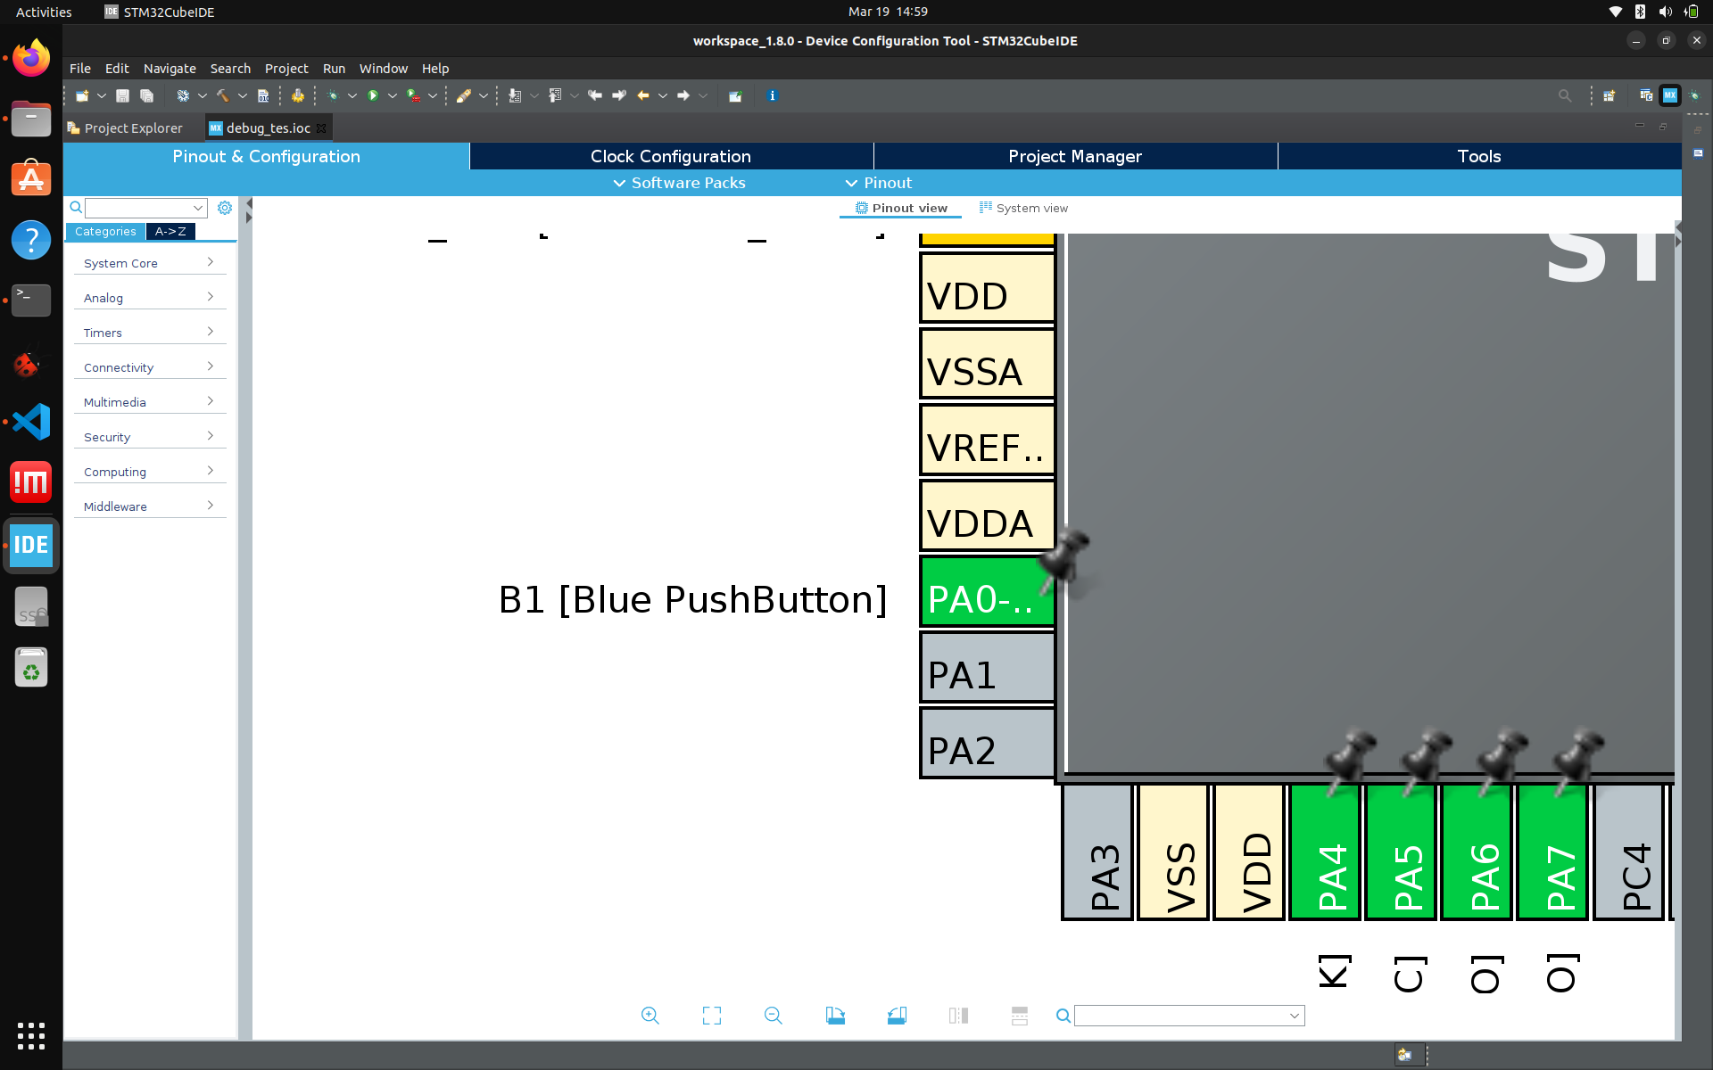Click the Device Configuration code generation gear icon
Image resolution: width=1713 pixels, height=1070 pixels.
tap(298, 95)
